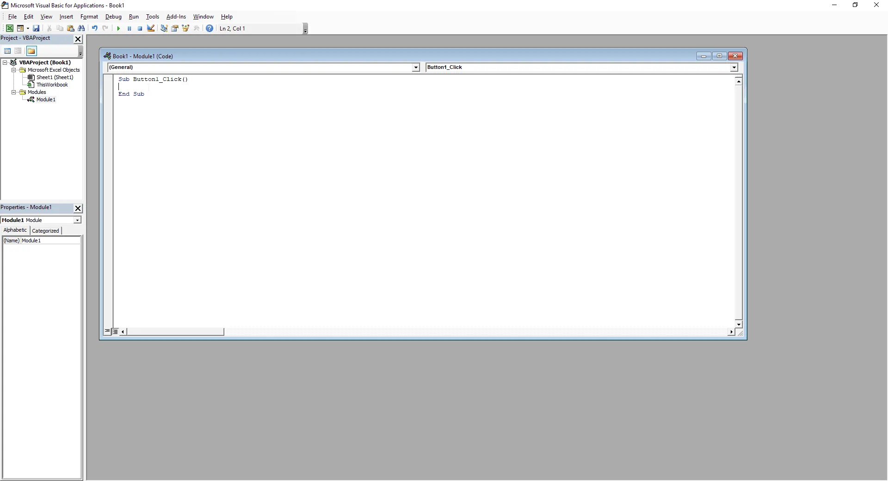The height and width of the screenshot is (481, 888).
Task: Open the Debug menu
Action: (x=113, y=17)
